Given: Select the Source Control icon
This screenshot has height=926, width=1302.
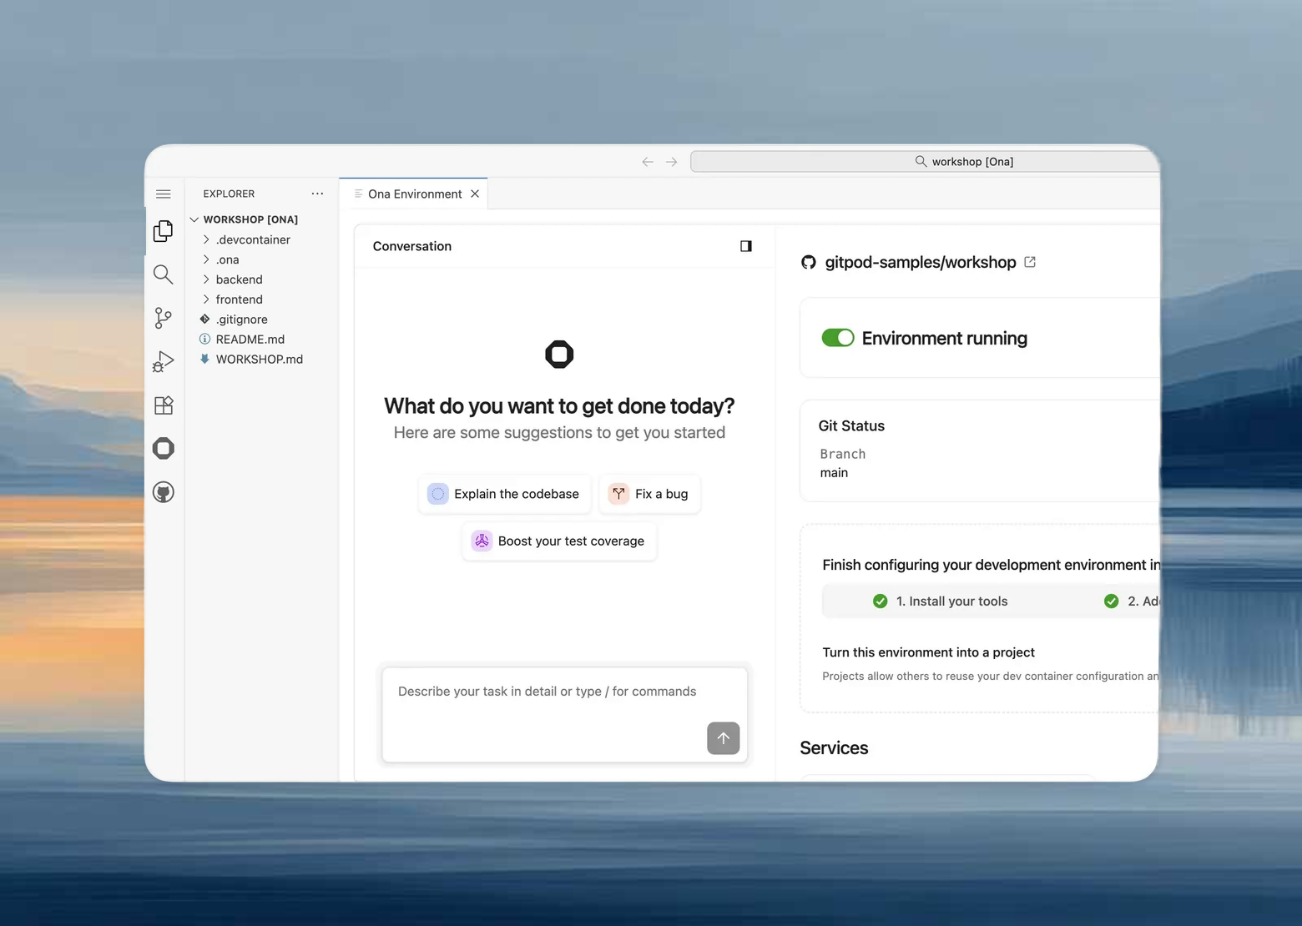Looking at the screenshot, I should click(163, 318).
